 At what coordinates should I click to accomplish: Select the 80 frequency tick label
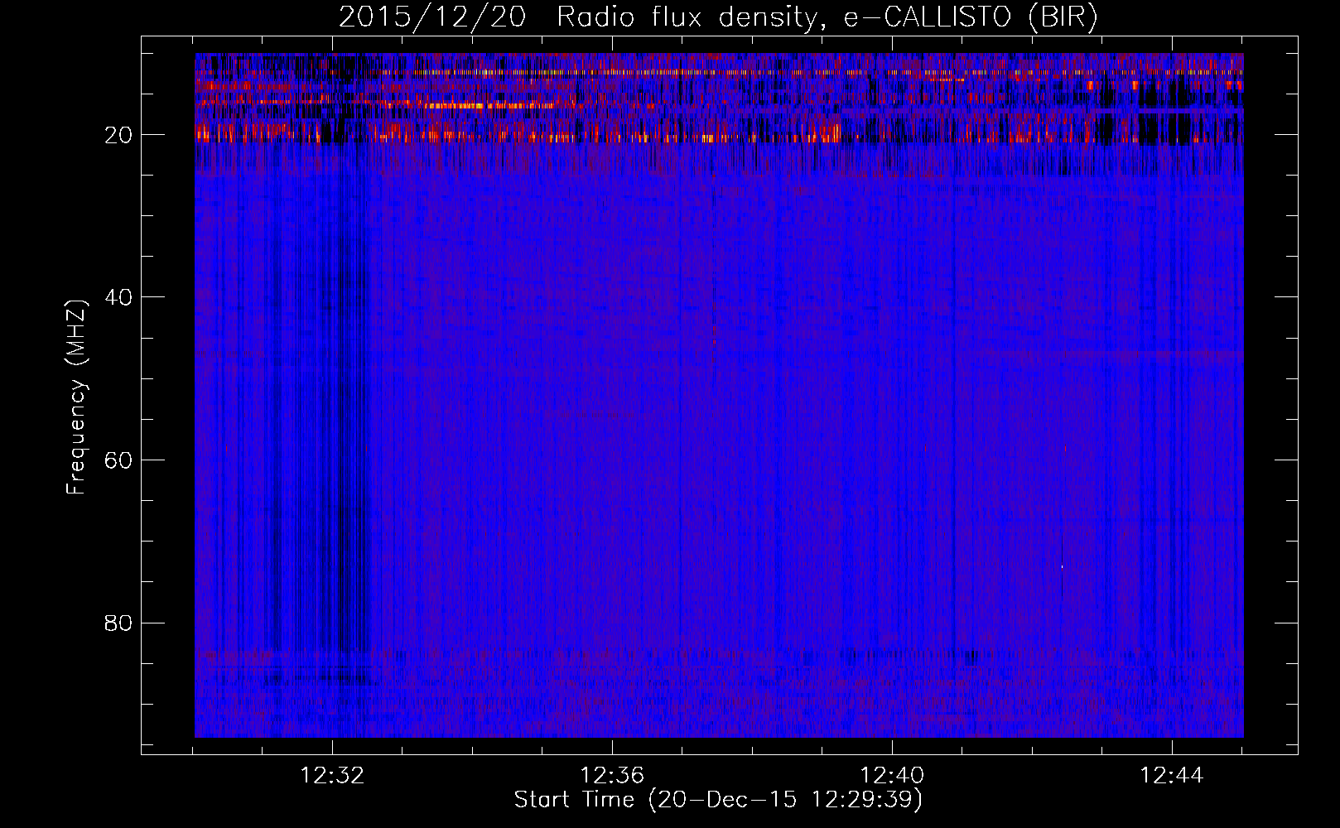tap(119, 623)
